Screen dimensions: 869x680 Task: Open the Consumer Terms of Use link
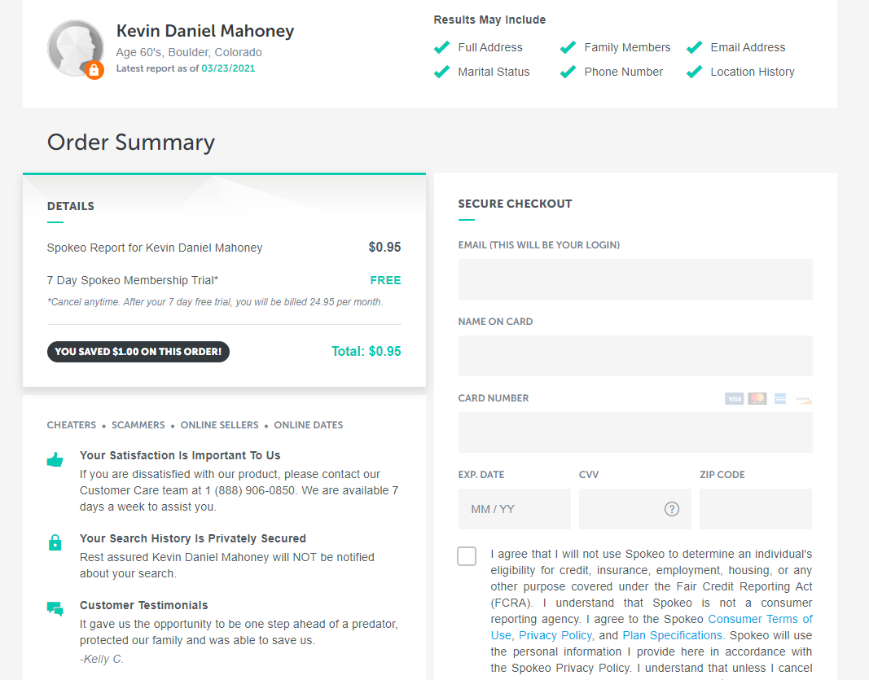point(760,619)
